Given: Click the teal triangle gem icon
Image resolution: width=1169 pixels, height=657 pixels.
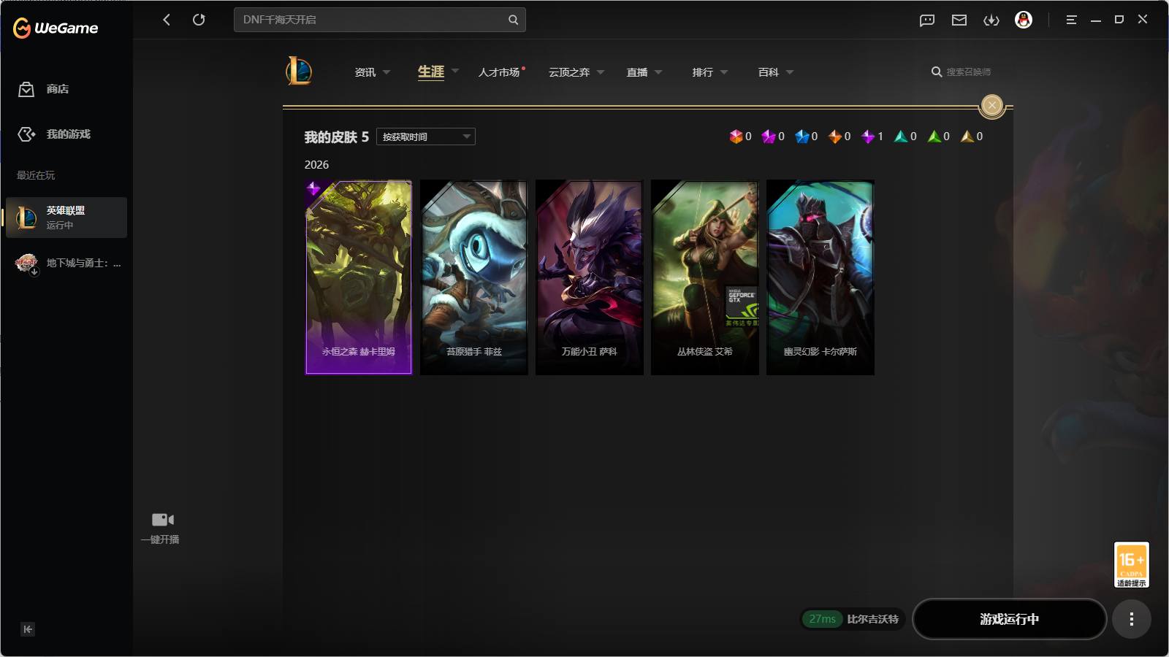Looking at the screenshot, I should [901, 137].
